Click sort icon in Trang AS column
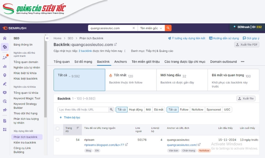This screenshot has width=265, height=158. [x=78, y=128]
